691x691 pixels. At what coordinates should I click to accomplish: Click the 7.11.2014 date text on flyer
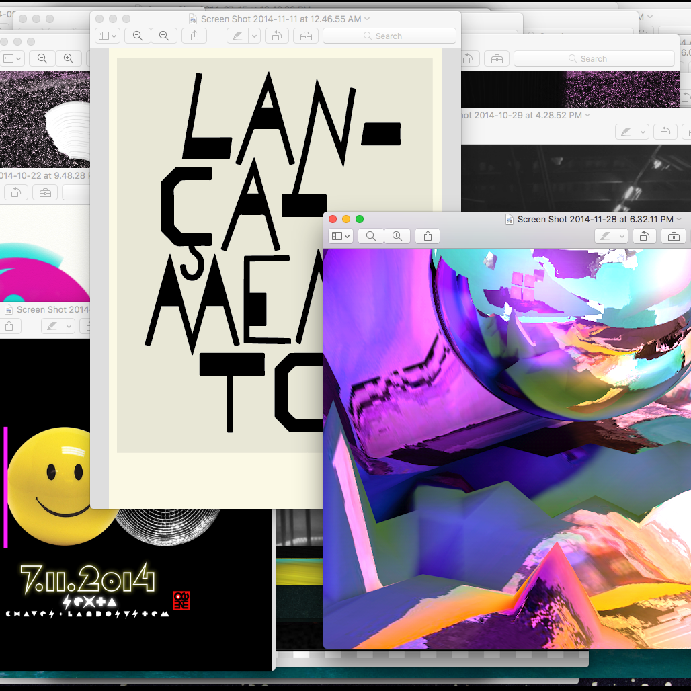point(87,578)
